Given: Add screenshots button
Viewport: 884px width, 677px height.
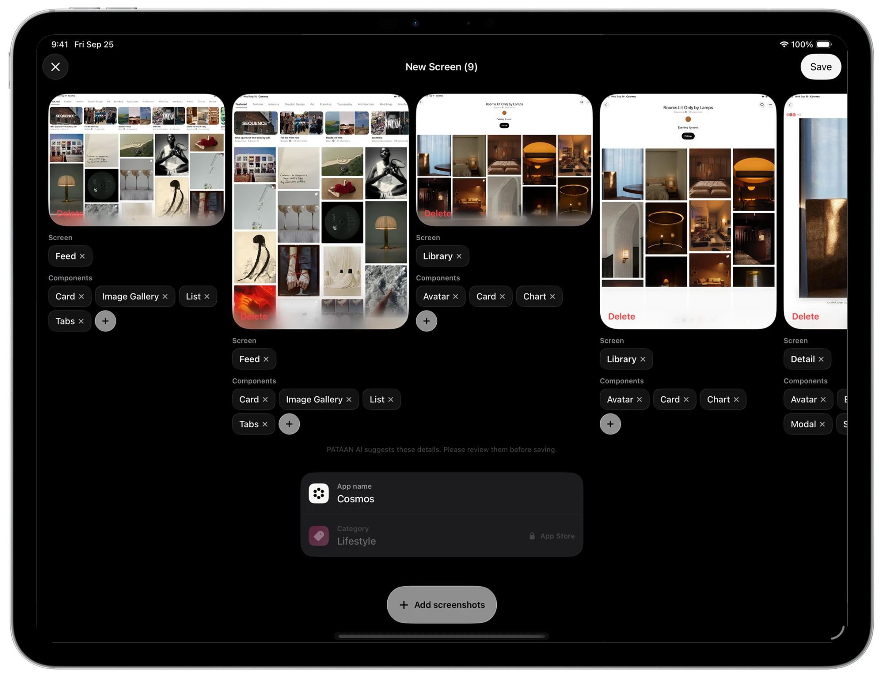Looking at the screenshot, I should (x=442, y=604).
